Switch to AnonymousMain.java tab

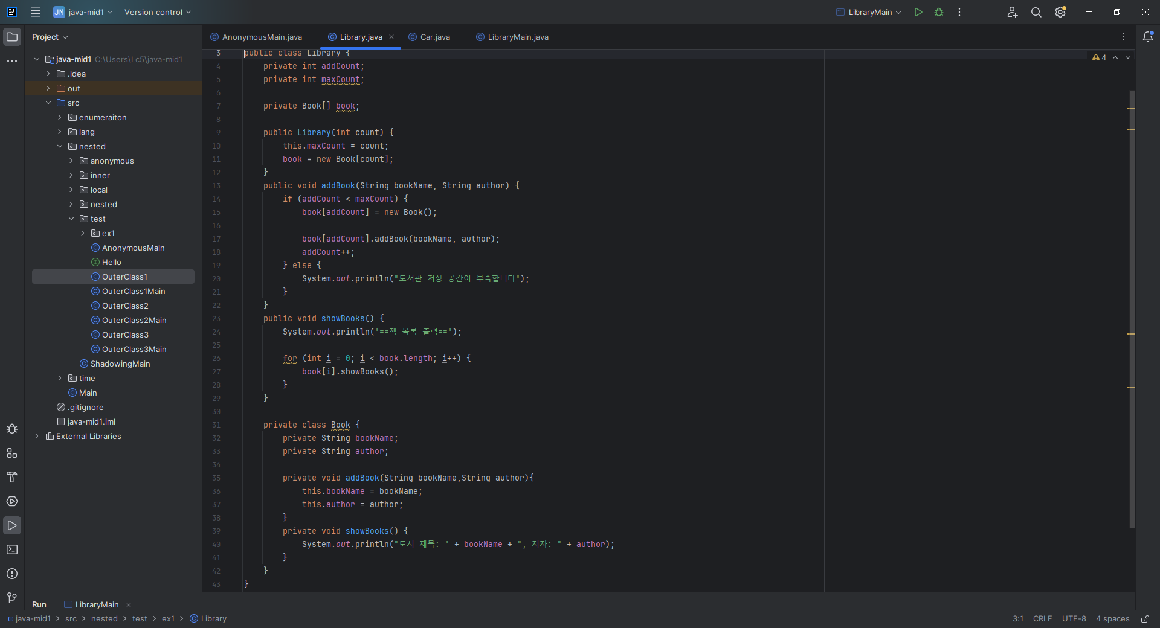click(256, 37)
